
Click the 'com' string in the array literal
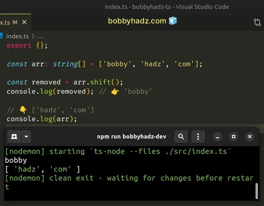184,64
